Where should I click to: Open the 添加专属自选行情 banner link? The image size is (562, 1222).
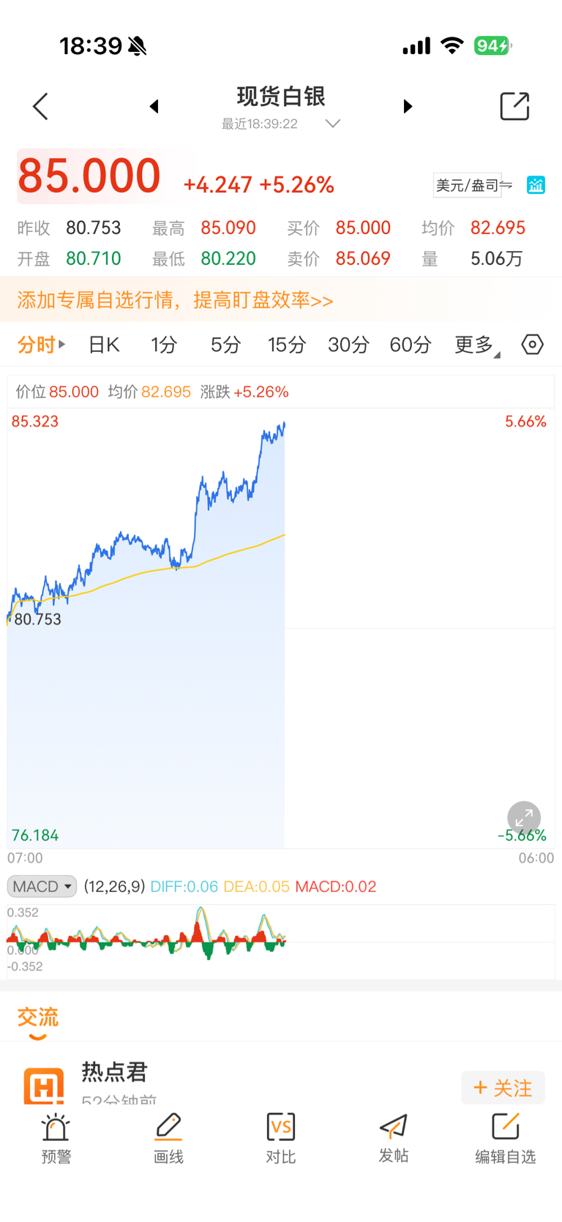point(175,300)
